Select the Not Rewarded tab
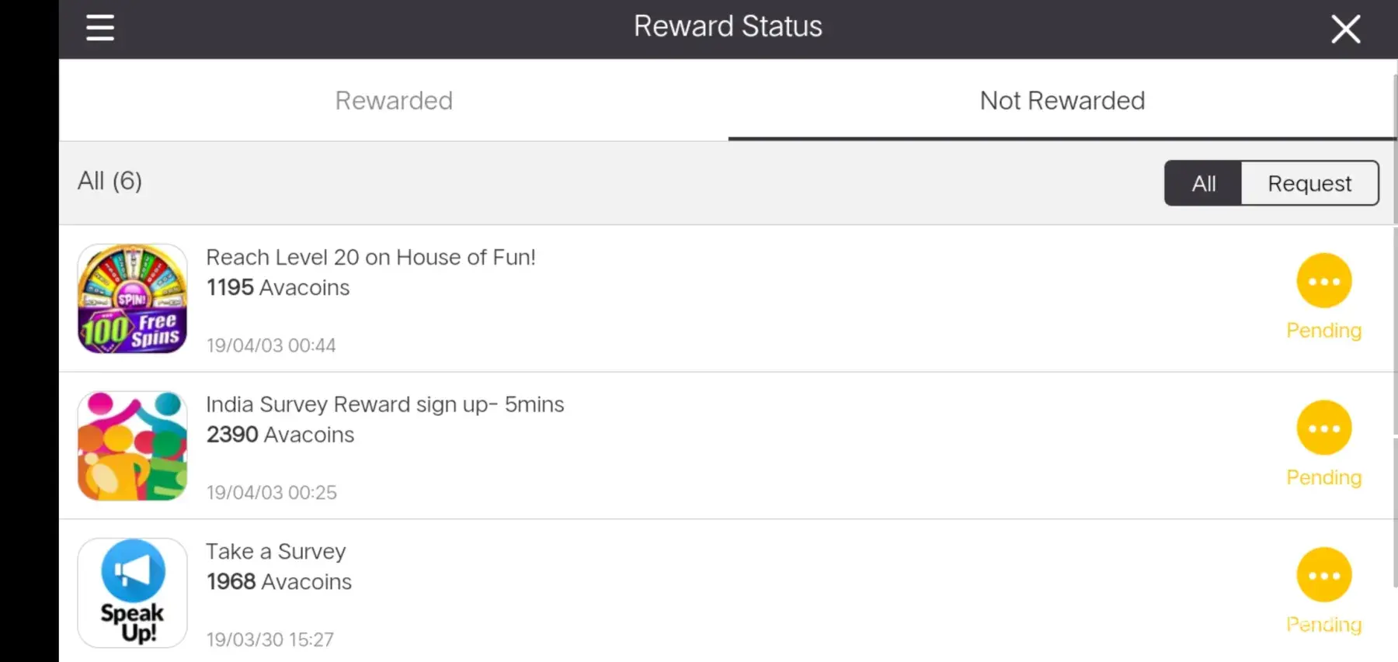 (1062, 101)
